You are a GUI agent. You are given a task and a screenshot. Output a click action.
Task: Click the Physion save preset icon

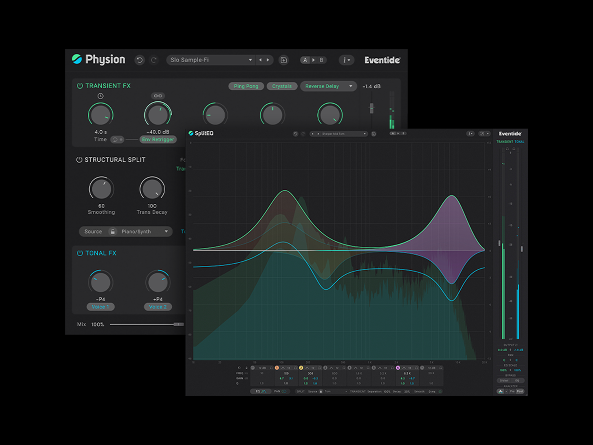point(283,60)
